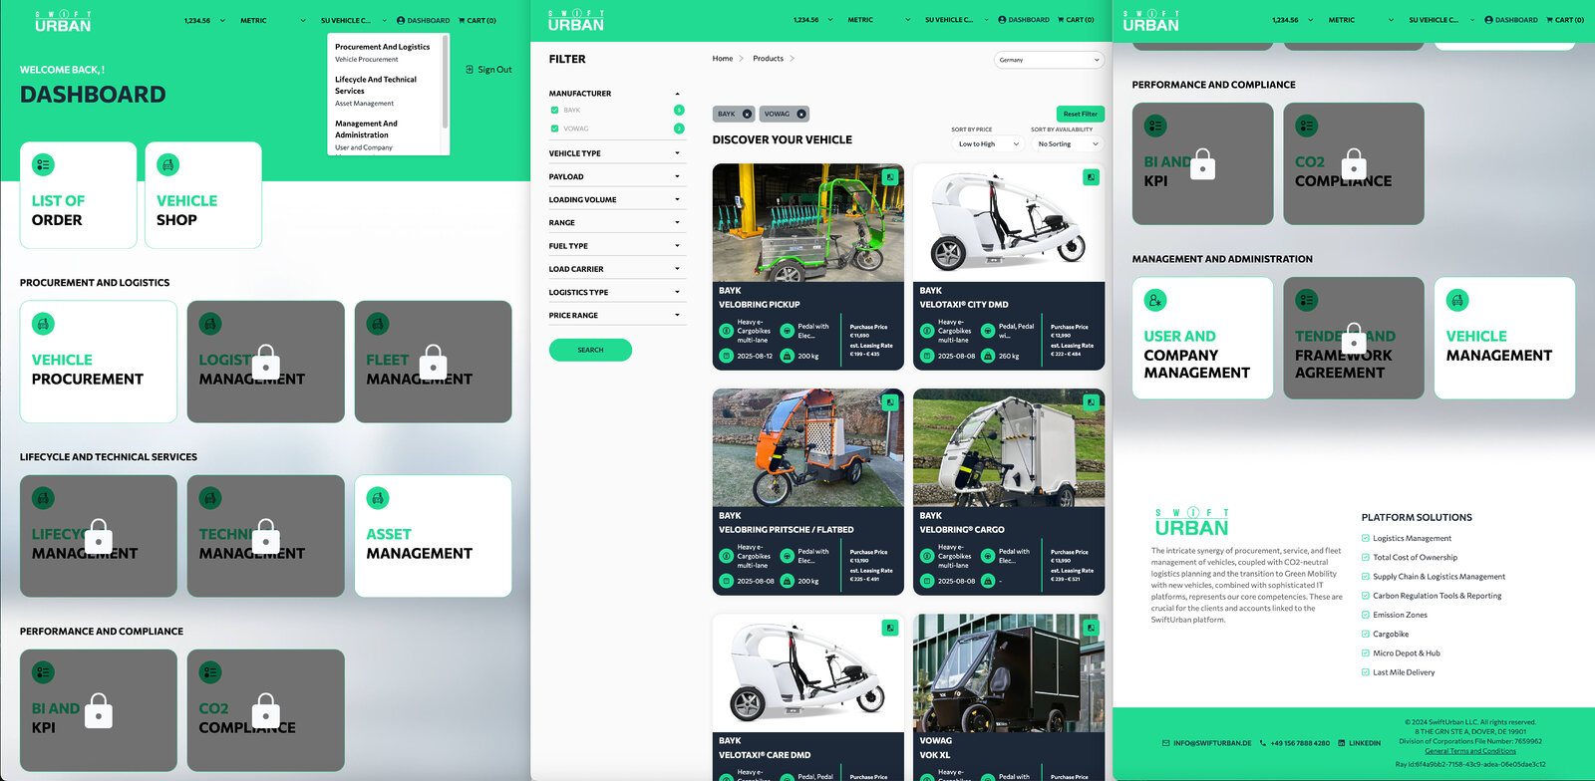
Task: Open the Velotaxi City DMD product image
Action: 1009,223
